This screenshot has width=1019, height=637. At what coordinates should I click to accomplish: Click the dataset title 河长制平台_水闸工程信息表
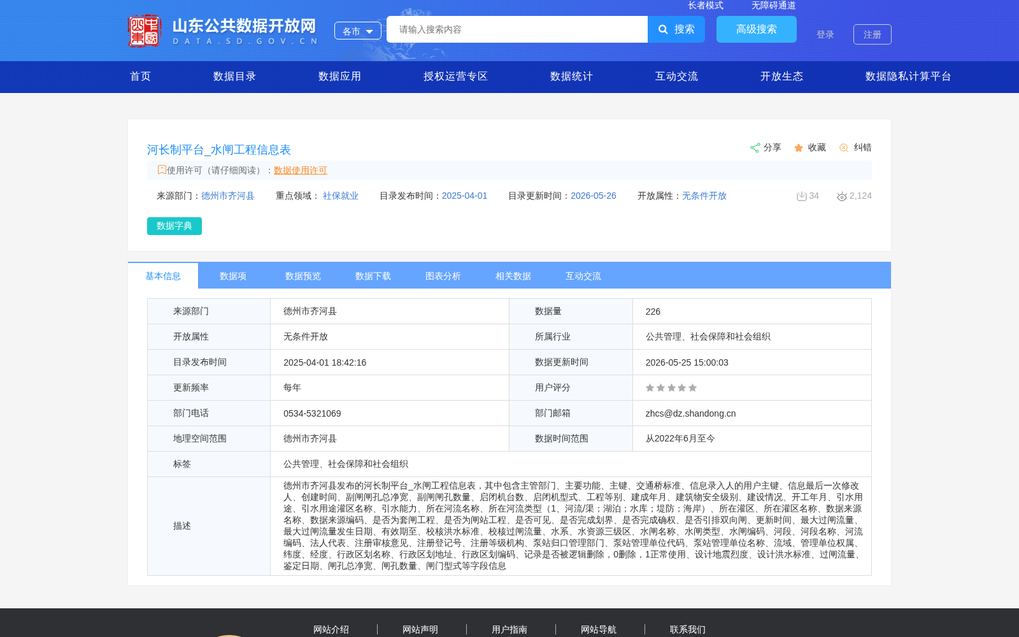click(219, 150)
